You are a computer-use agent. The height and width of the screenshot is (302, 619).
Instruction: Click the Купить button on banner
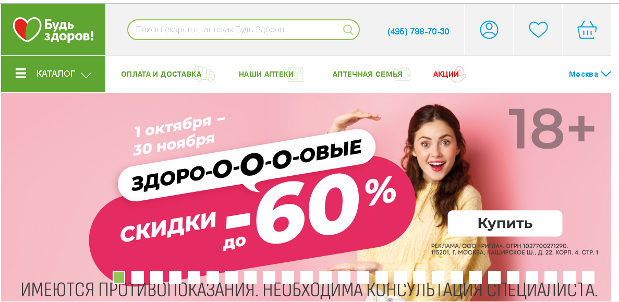click(505, 223)
